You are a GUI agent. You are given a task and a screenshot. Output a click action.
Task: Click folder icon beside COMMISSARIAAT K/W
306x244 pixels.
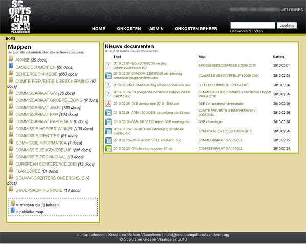point(11,113)
